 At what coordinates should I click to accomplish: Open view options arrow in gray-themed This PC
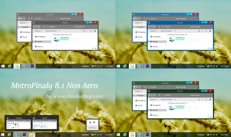pyautogui.click(x=86, y=31)
